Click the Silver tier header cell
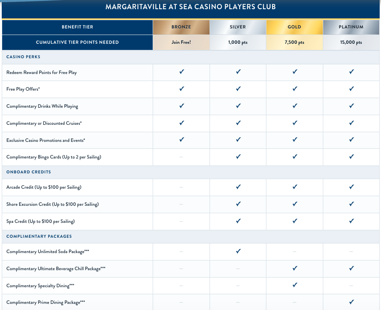The width and height of the screenshot is (381, 310). click(x=238, y=27)
